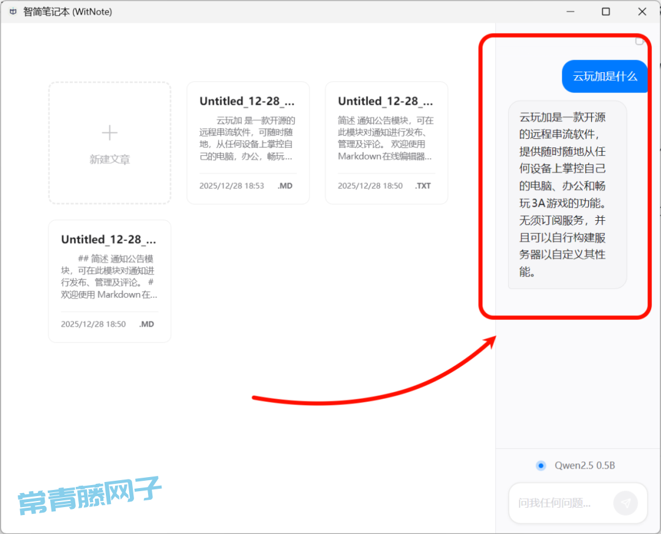The image size is (661, 534).
Task: Minimize the WitNote window
Action: coord(570,12)
